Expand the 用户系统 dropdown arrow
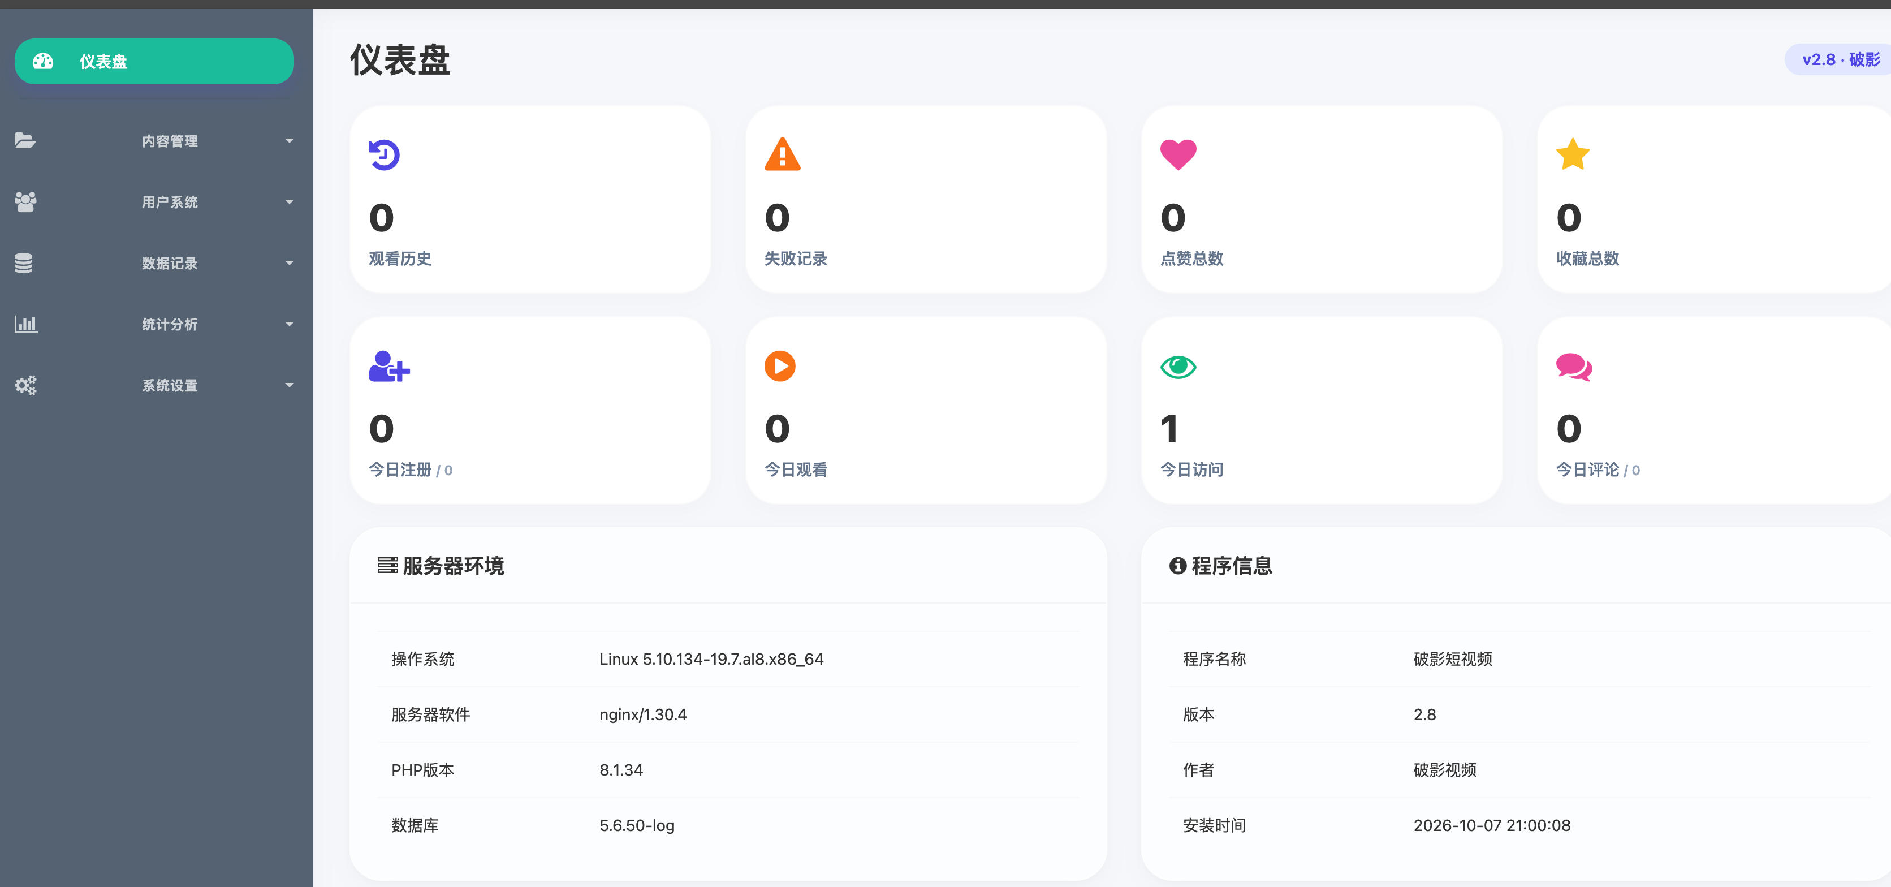The width and height of the screenshot is (1891, 887). pos(289,201)
